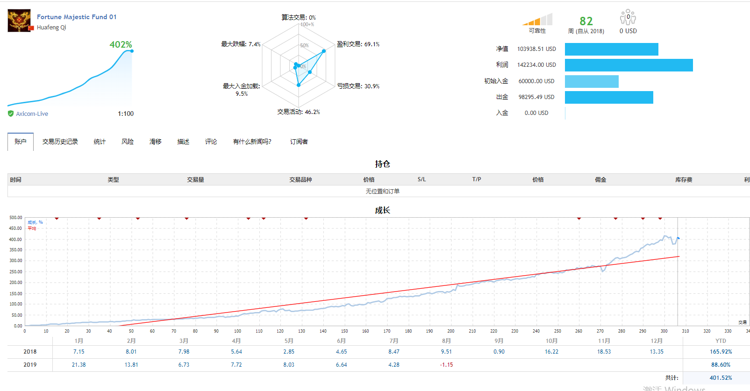The width and height of the screenshot is (750, 391).
Task: Click the 算法交易: 0% radar label
Action: 299,17
